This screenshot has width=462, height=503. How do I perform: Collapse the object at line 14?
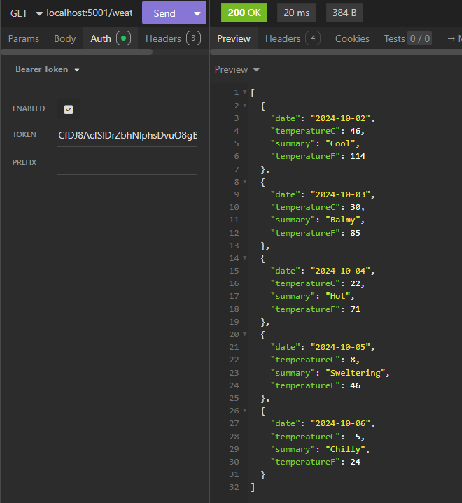pos(245,257)
